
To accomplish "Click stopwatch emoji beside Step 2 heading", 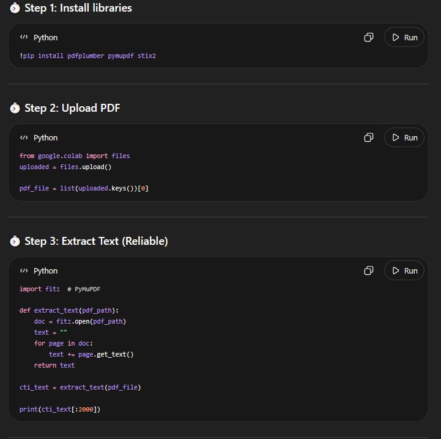I will (x=15, y=108).
